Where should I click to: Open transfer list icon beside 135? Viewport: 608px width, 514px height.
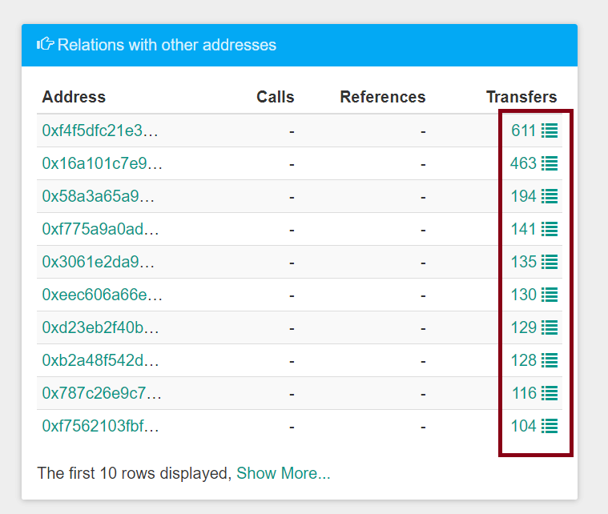pyautogui.click(x=550, y=262)
